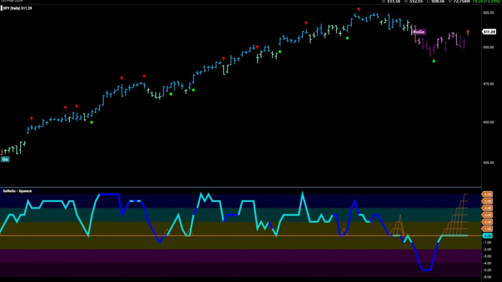
Task: Click the open value 511.16
Action: (x=393, y=2)
